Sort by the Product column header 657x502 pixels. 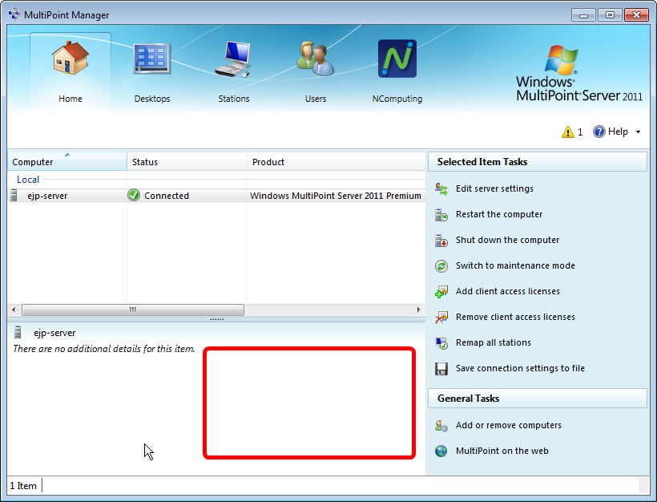tap(336, 161)
